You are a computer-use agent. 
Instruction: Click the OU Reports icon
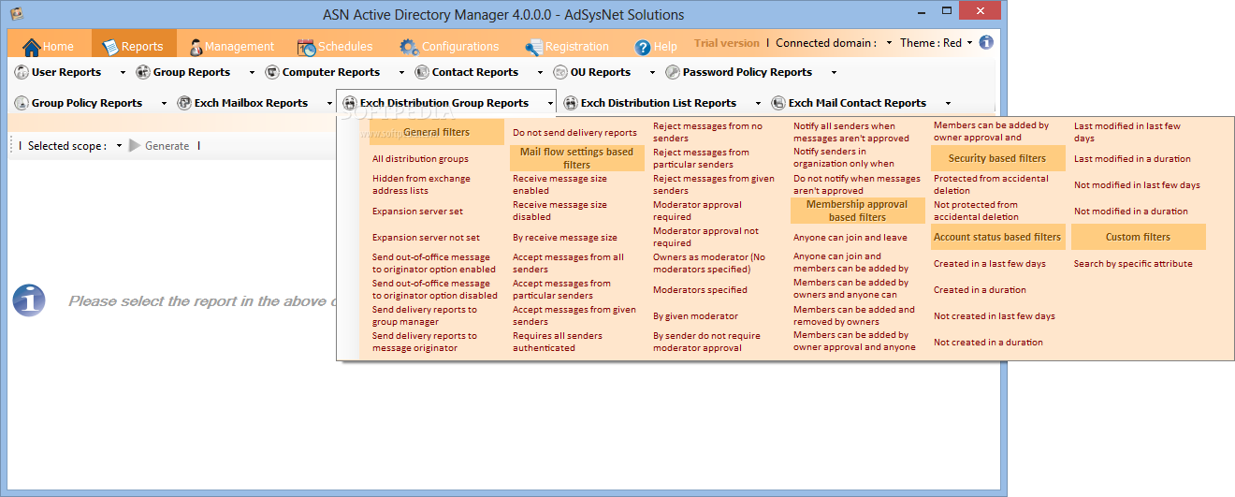[560, 72]
